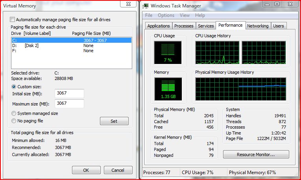Click the Currently allocated 3067 MB value

point(63,155)
